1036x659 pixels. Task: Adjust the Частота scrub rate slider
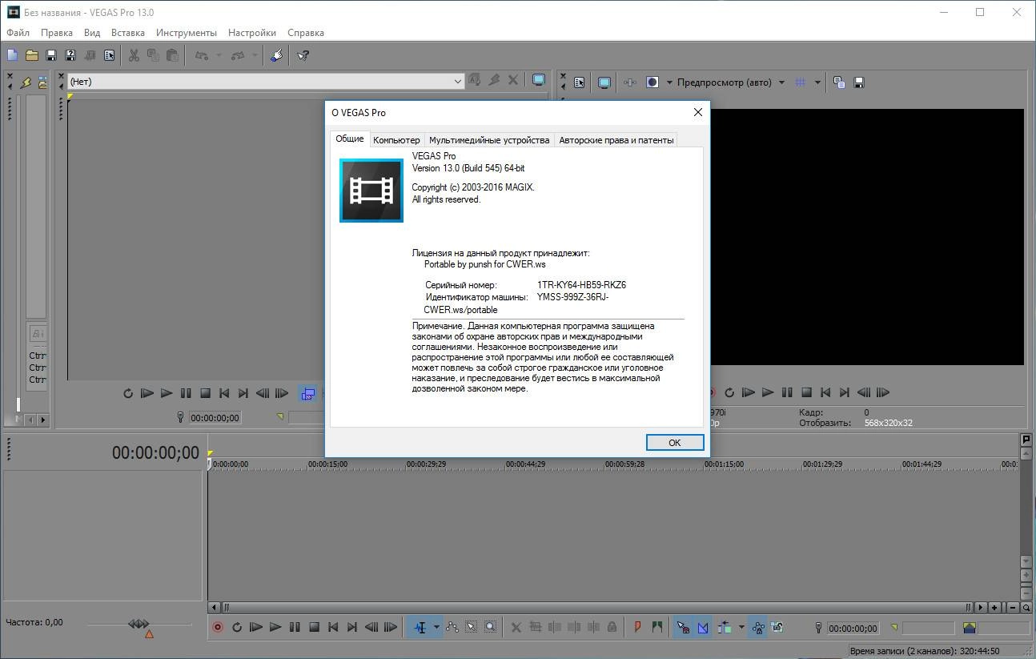pos(139,625)
